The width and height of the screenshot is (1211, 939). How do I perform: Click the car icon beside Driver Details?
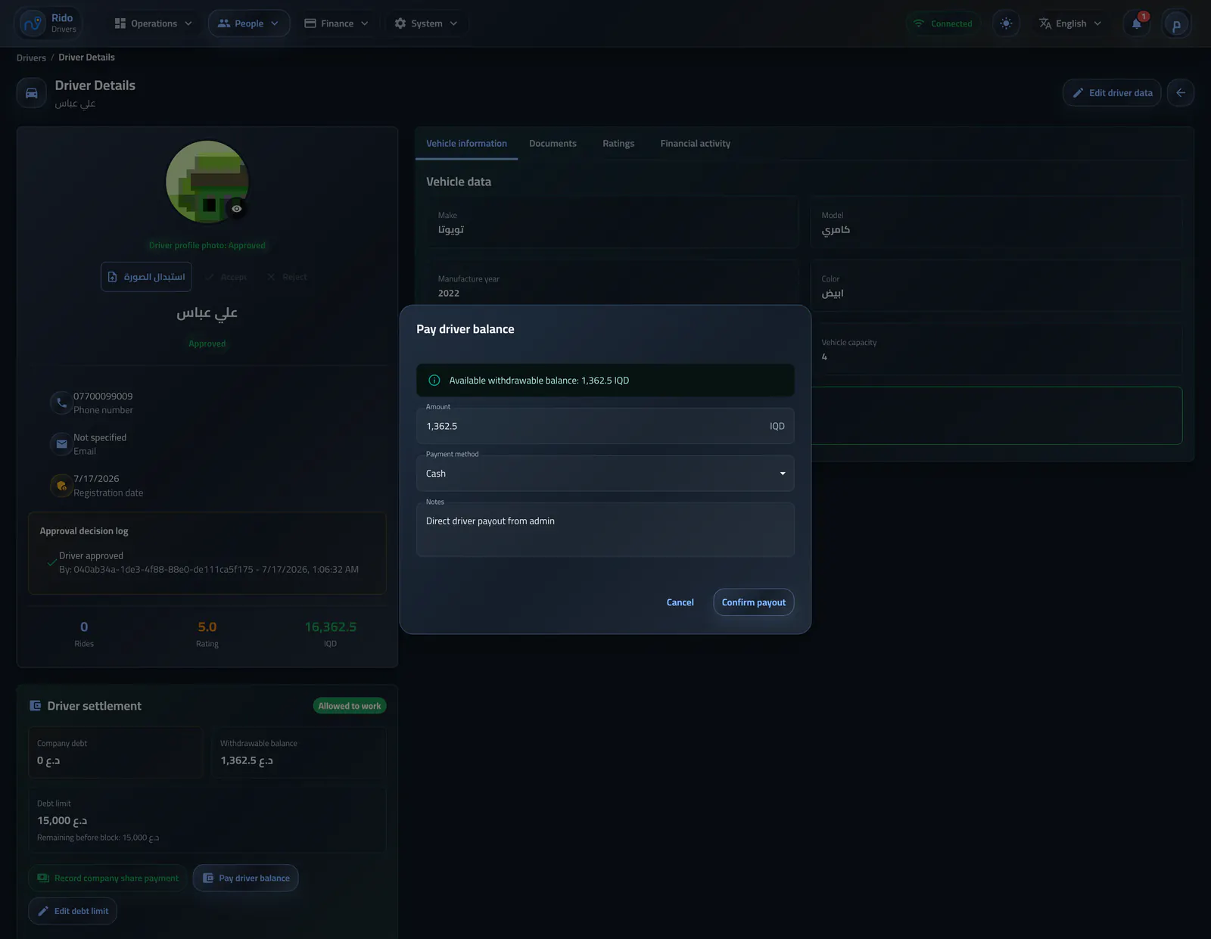coord(32,93)
